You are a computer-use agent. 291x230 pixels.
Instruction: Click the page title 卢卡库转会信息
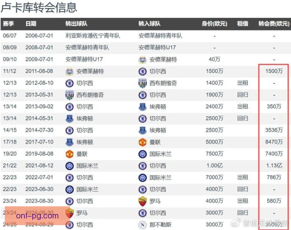point(39,8)
